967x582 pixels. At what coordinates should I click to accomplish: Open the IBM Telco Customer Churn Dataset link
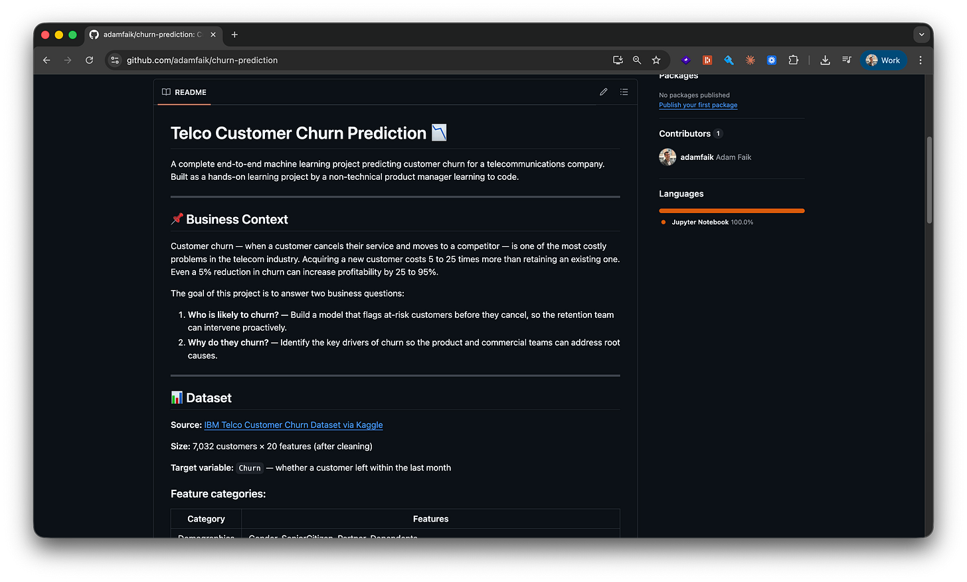294,425
